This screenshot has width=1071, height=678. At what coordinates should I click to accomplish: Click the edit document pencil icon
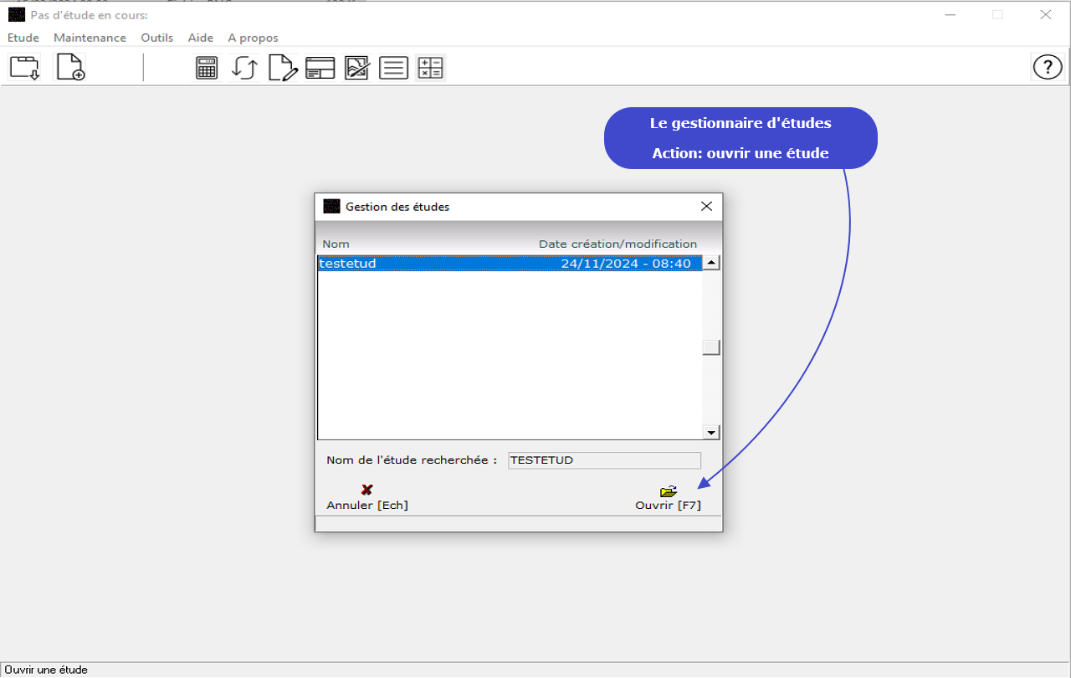point(283,68)
